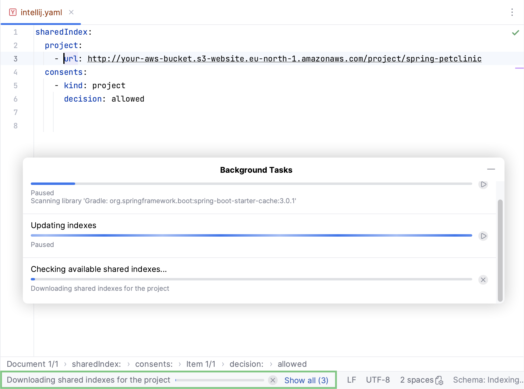This screenshot has width=524, height=389.
Task: Minimize the Background Tasks popup
Action: click(x=491, y=169)
